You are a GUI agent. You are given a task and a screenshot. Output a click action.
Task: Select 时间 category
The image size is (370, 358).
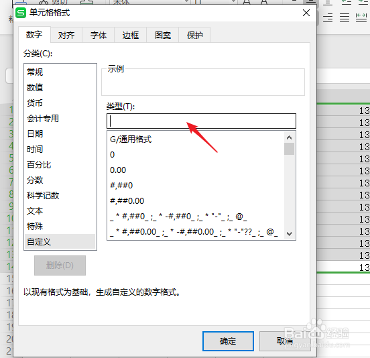click(x=60, y=149)
